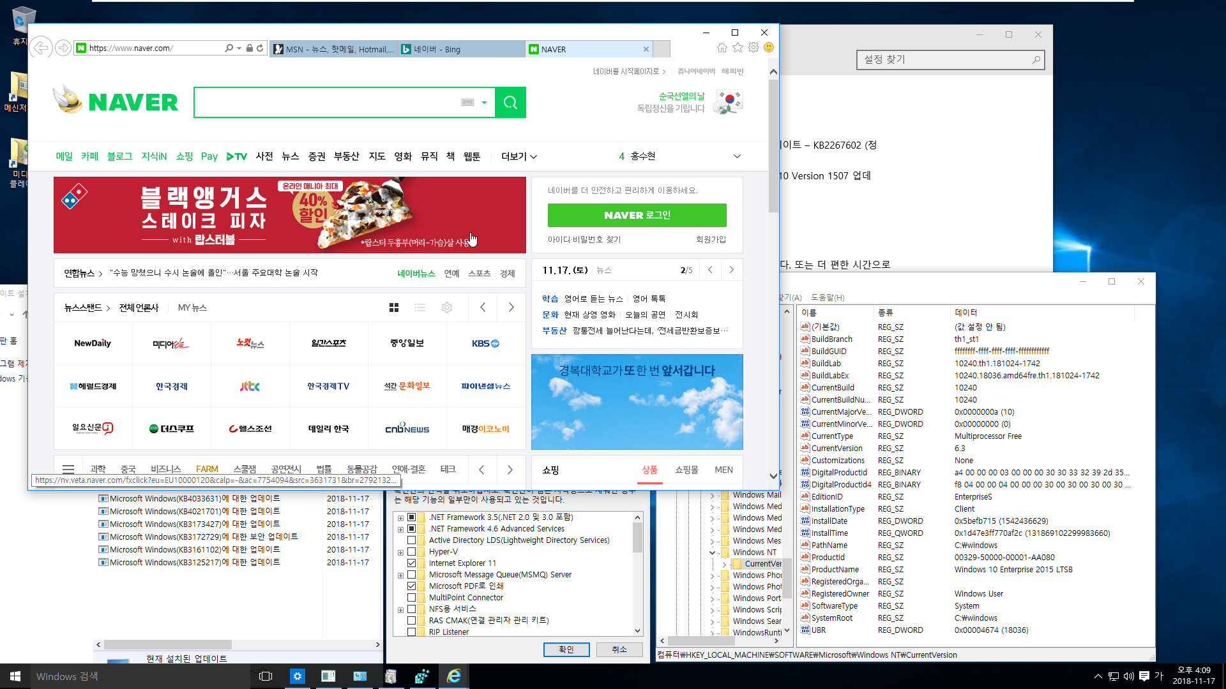Click 취소 in Windows Features dialog
Screen dimensions: 1226x689
tap(619, 649)
